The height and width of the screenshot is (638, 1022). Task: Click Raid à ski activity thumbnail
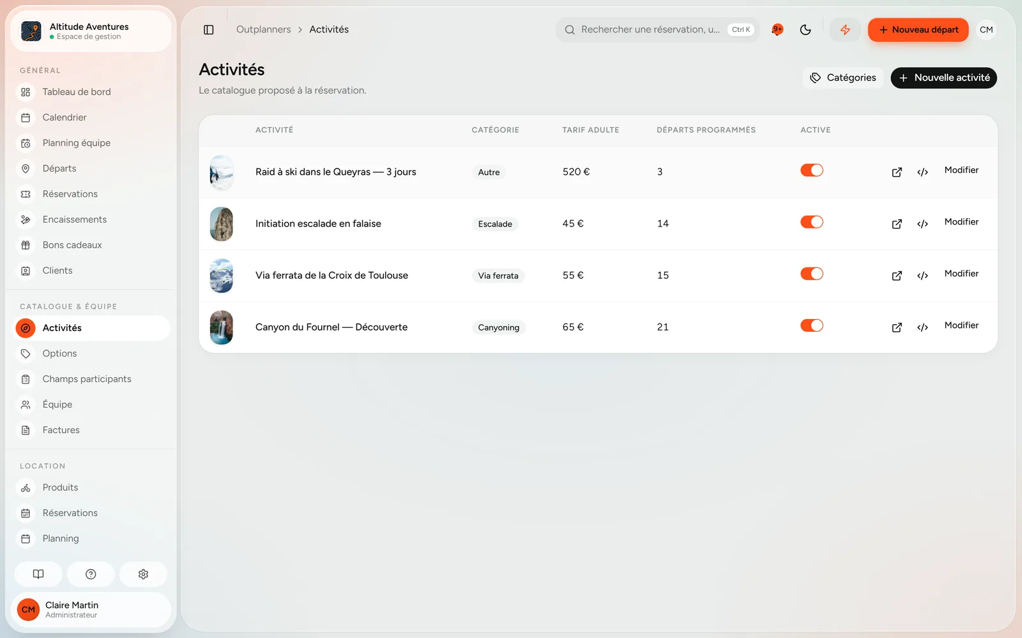222,172
